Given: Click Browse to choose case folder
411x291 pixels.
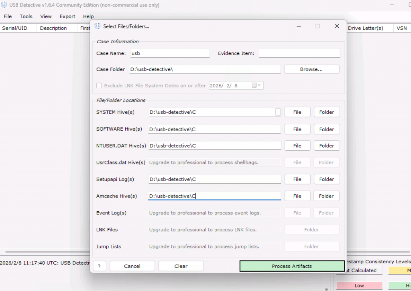Looking at the screenshot, I should [x=311, y=69].
